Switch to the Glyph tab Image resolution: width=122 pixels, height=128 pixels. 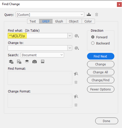point(59,21)
